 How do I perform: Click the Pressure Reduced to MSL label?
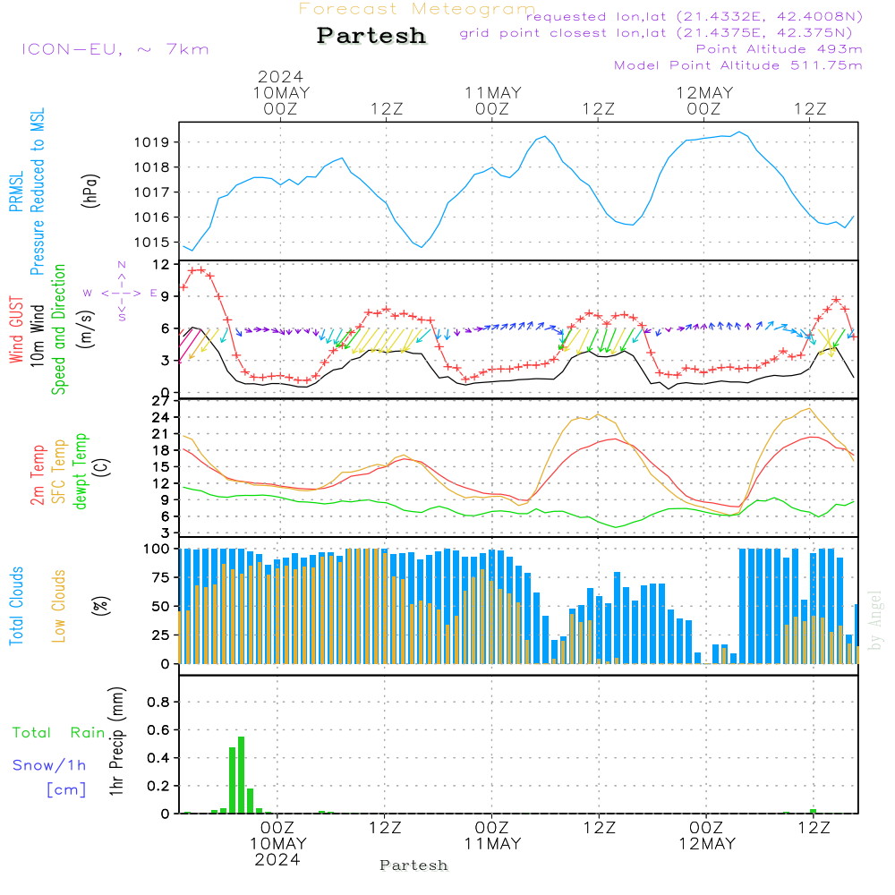[x=38, y=192]
